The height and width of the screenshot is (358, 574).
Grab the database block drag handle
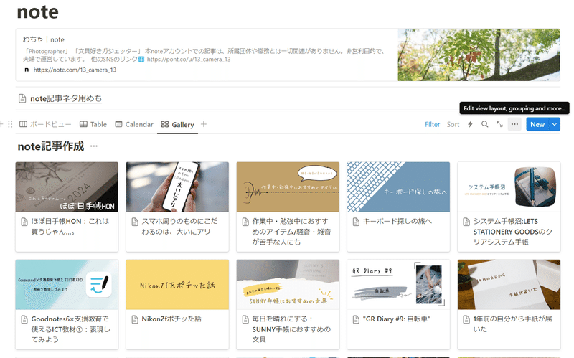10,124
